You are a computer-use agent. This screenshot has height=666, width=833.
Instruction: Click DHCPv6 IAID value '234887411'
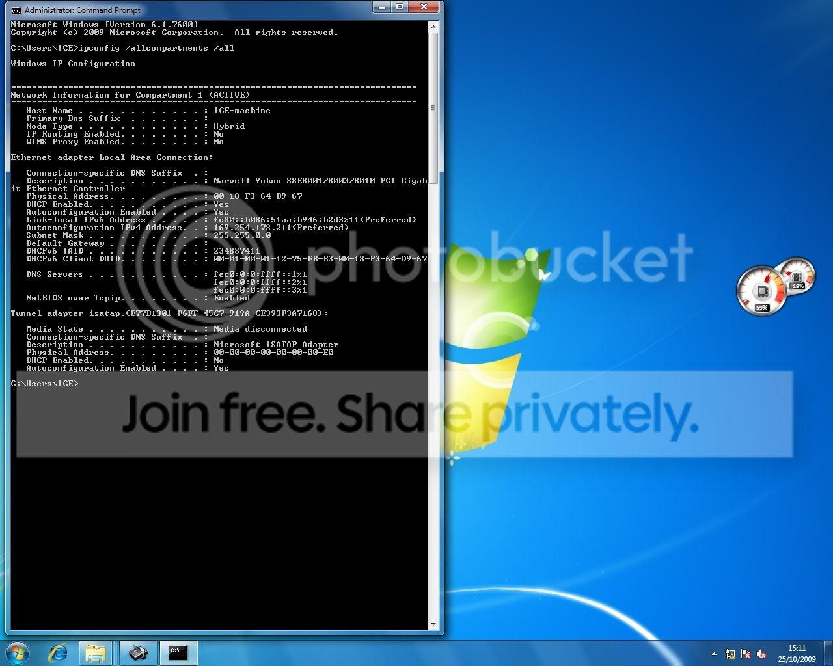point(237,251)
